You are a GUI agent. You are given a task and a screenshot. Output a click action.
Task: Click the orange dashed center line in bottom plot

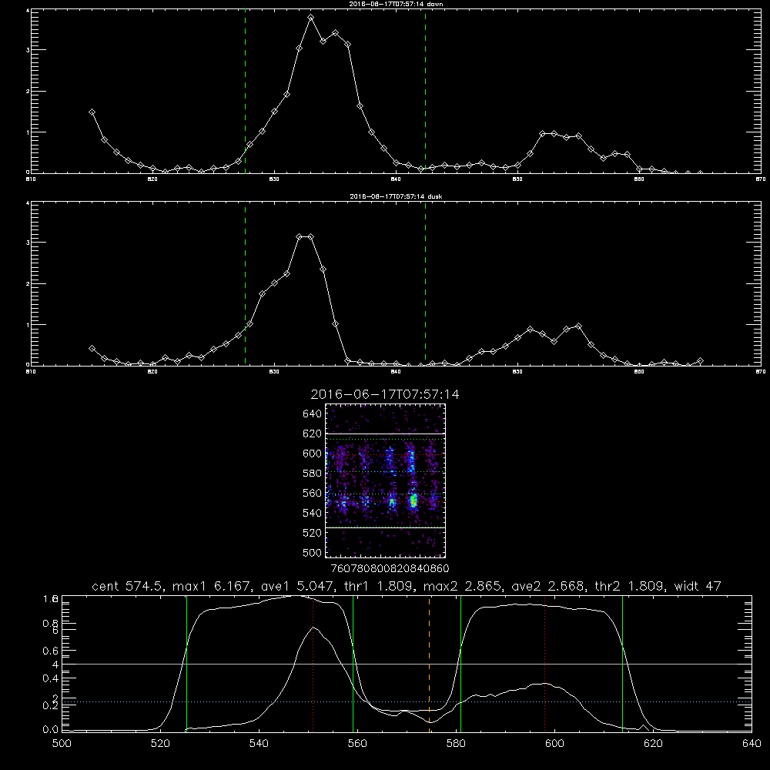430,664
